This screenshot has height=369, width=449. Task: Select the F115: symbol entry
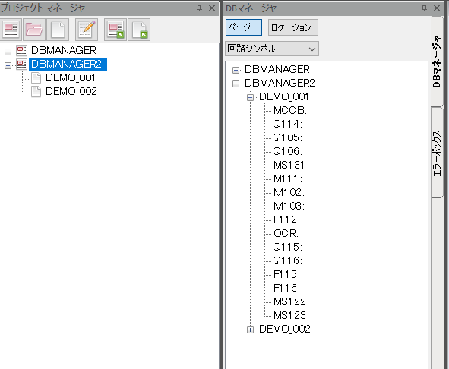286,275
